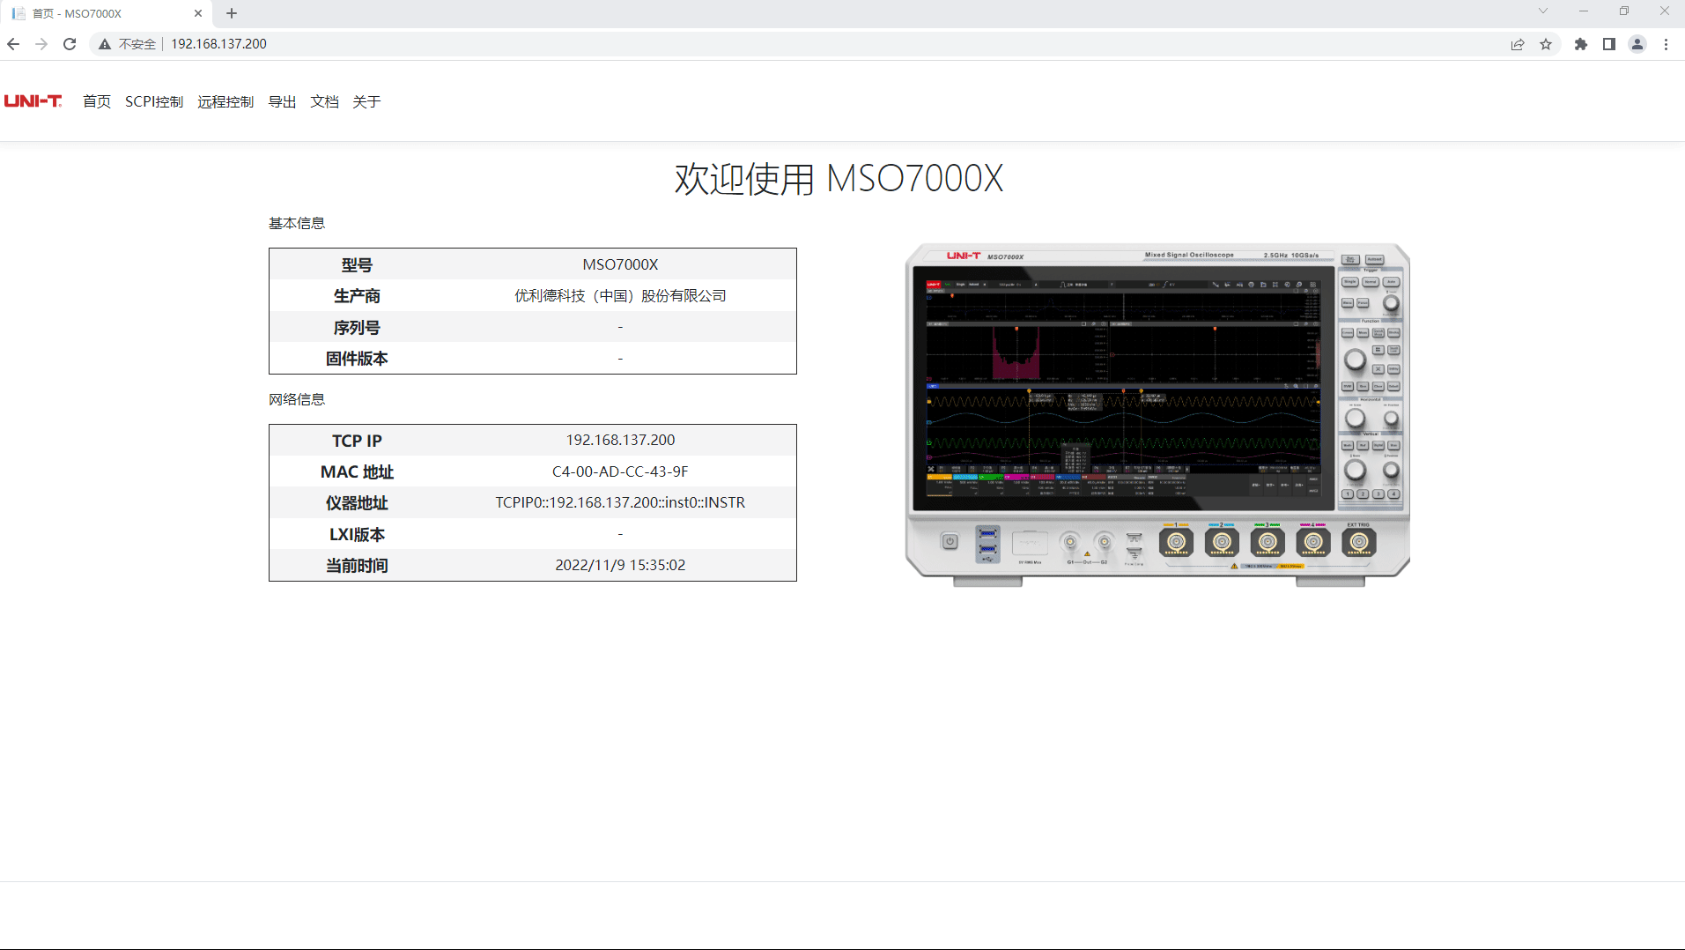Open the tab search chevron
1685x950 pixels.
tap(1542, 11)
